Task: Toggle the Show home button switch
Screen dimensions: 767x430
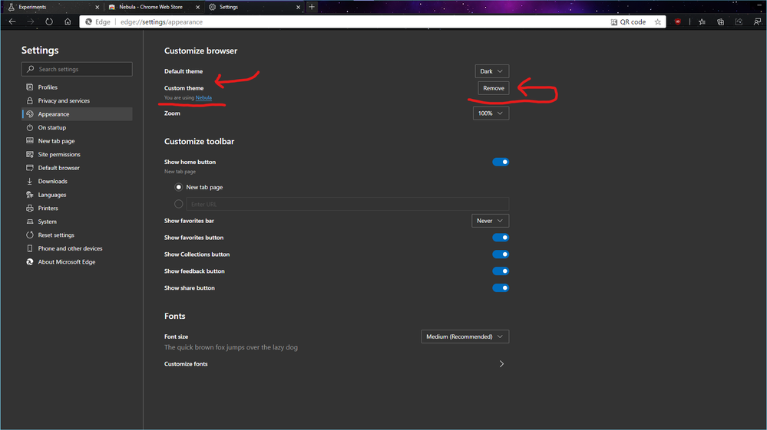Action: coord(501,162)
